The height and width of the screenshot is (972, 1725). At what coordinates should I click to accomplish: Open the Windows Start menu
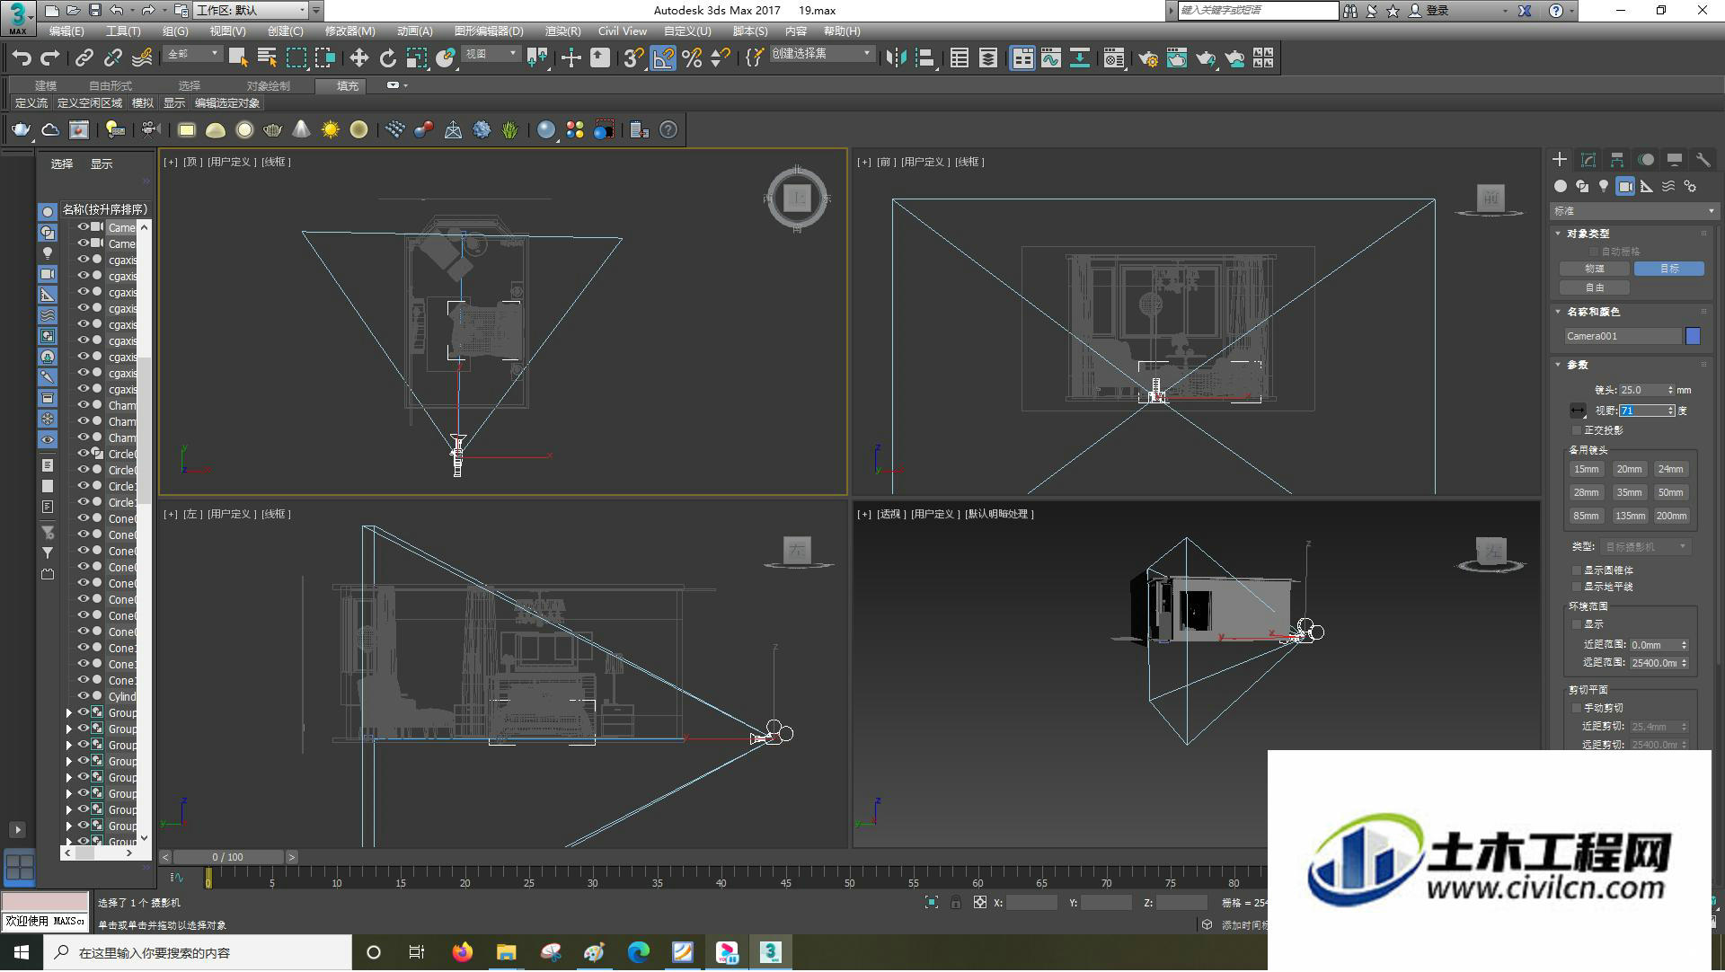[22, 952]
